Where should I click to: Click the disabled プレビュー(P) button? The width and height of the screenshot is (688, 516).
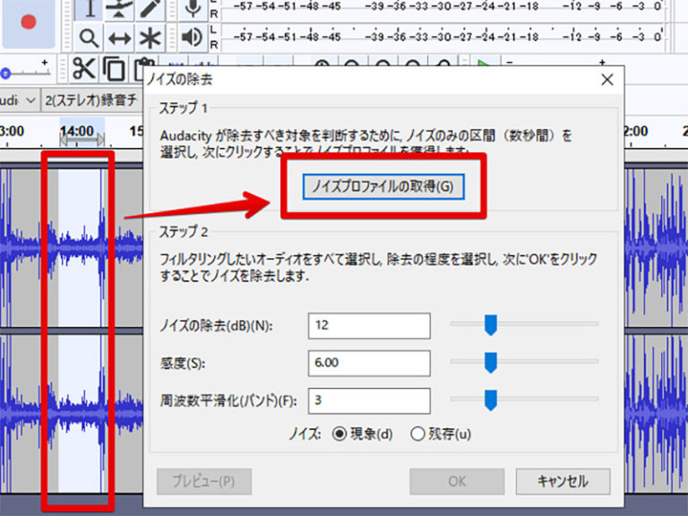click(x=204, y=481)
